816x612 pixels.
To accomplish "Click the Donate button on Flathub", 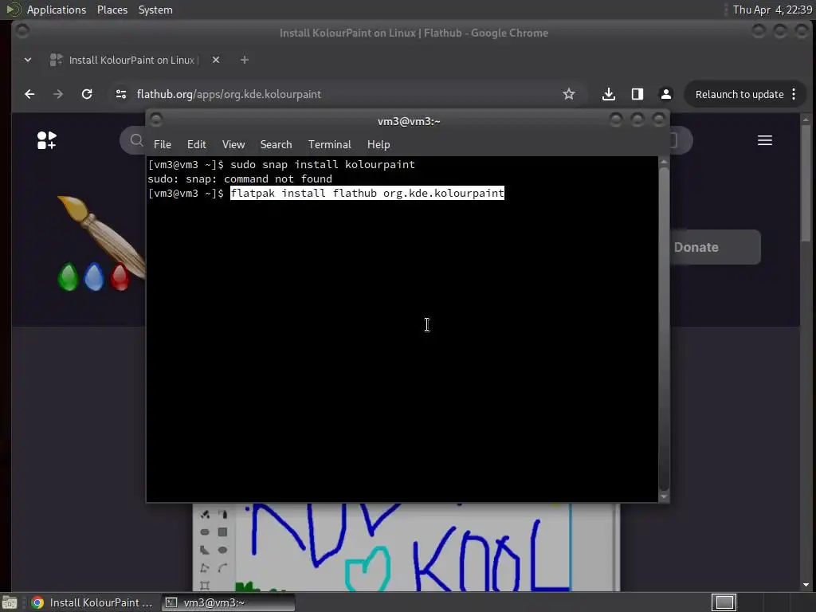I will (715, 247).
